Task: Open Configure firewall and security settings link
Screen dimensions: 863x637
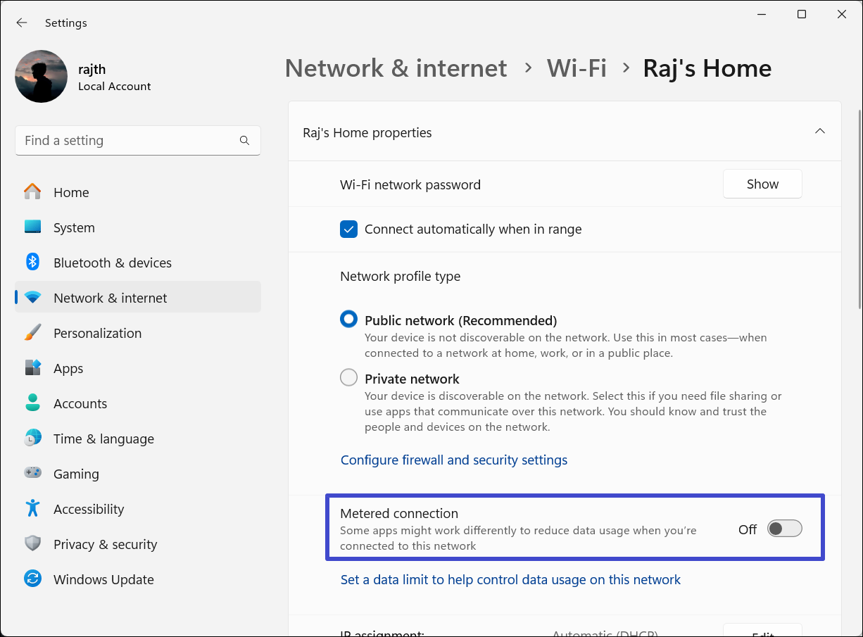Action: pos(454,460)
